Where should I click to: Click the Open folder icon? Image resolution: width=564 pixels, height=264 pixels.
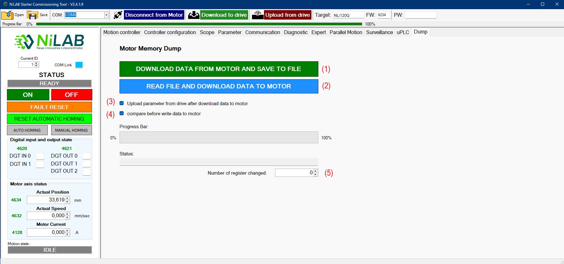point(7,15)
